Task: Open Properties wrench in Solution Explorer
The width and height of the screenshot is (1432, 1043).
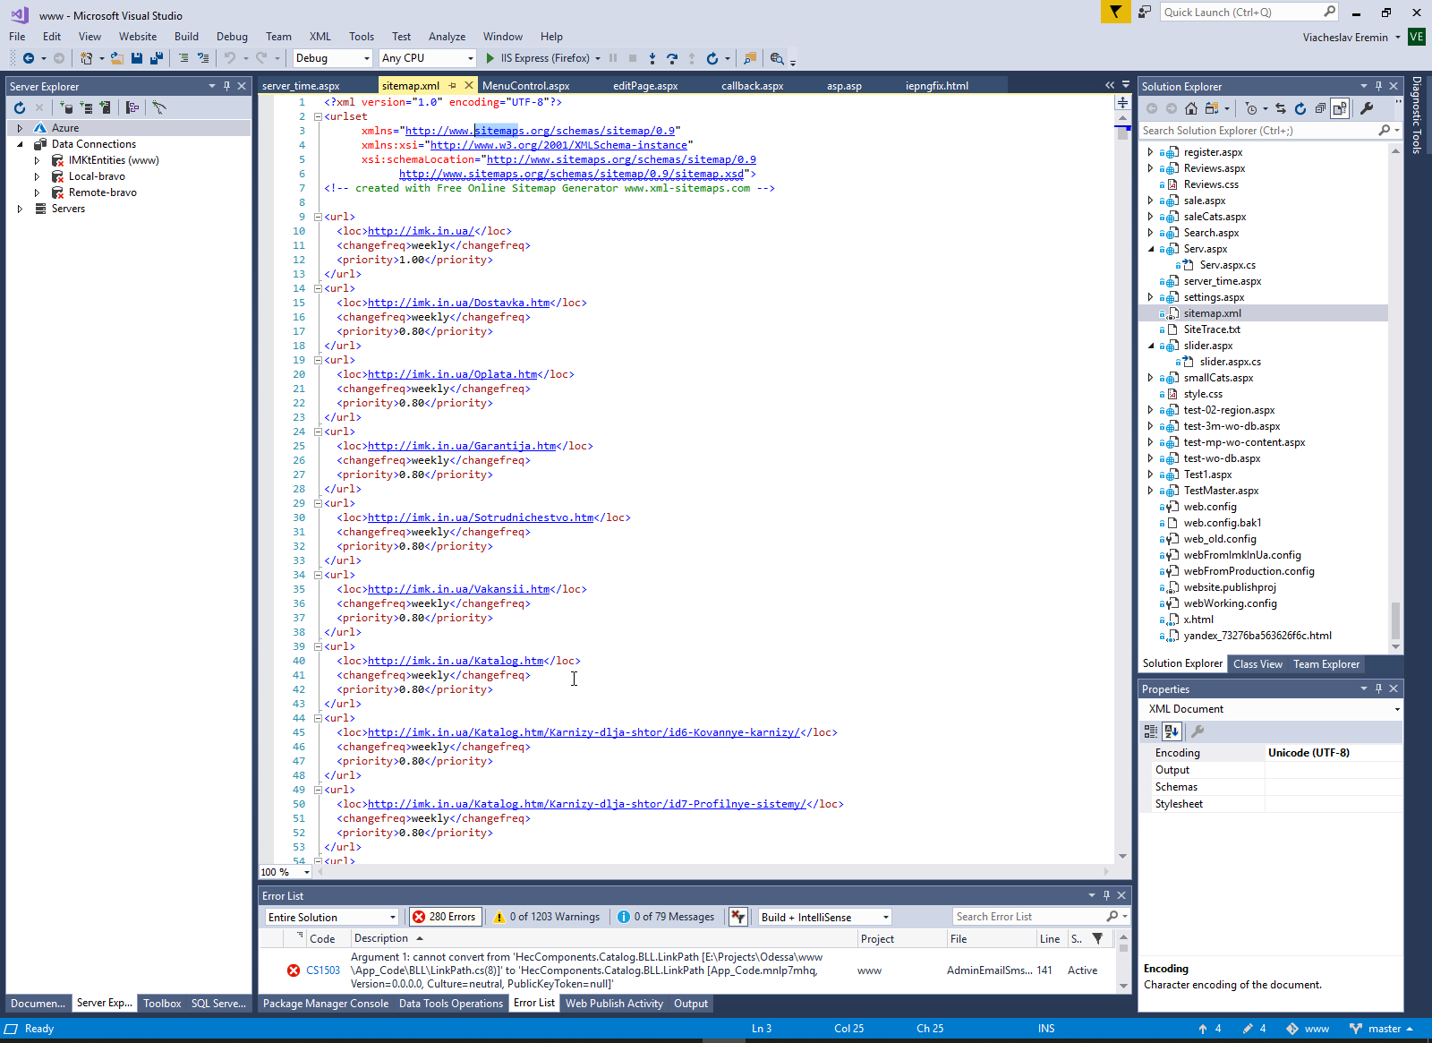Action: click(1367, 108)
